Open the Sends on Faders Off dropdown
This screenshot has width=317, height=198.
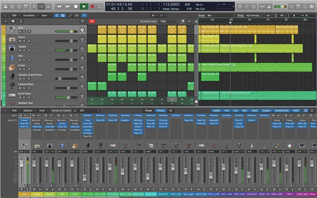click(x=90, y=110)
